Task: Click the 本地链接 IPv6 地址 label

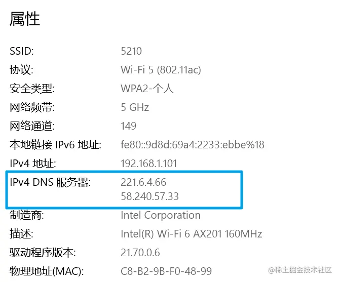Action: coord(56,145)
